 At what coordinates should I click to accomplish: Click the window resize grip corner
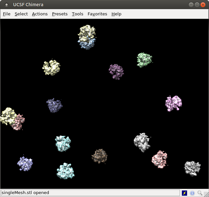(206, 194)
